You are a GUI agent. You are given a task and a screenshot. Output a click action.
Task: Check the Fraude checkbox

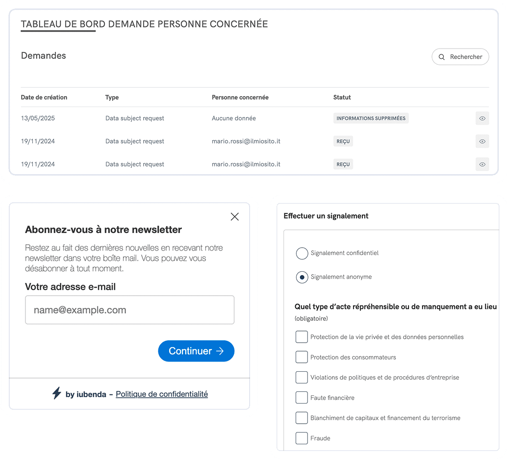coord(302,438)
